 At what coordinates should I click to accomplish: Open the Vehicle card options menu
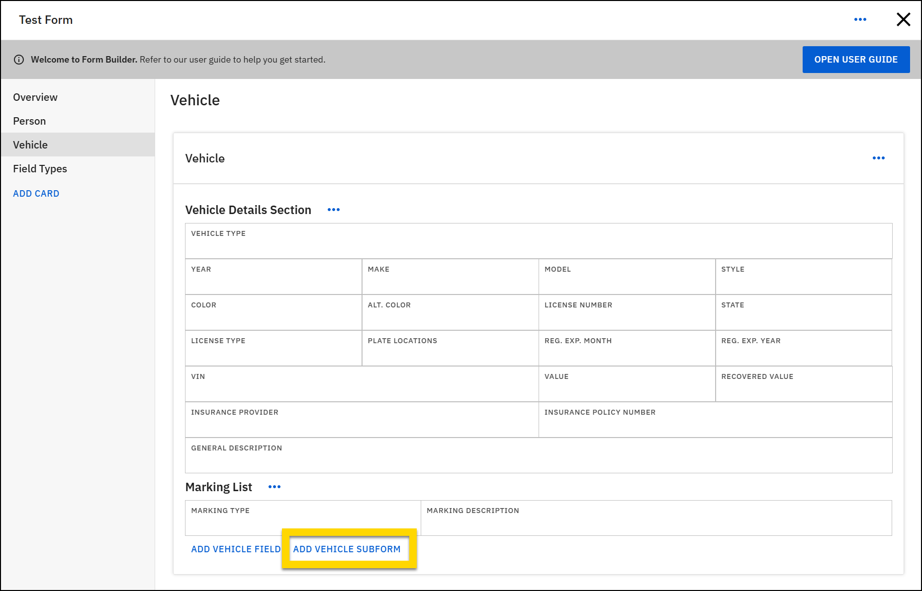[878, 158]
